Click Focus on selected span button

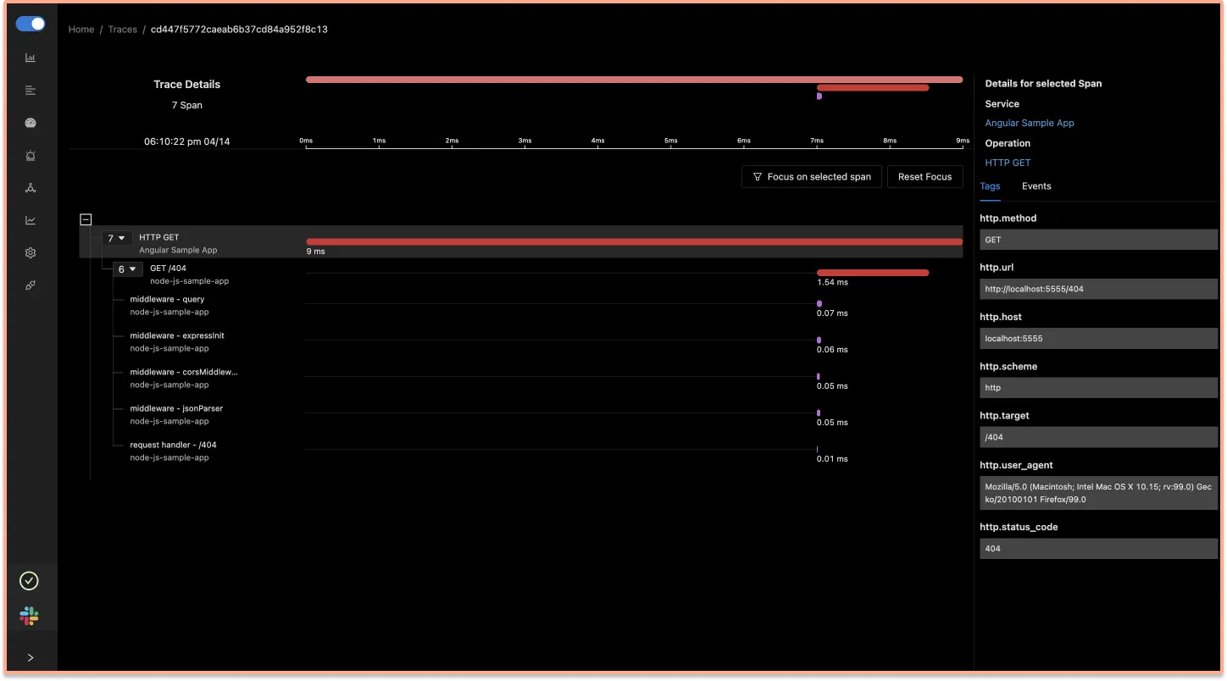[x=812, y=177]
